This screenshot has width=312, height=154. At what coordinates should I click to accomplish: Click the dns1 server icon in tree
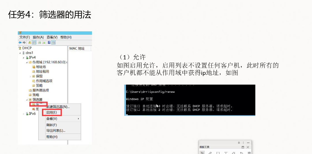click(24, 53)
